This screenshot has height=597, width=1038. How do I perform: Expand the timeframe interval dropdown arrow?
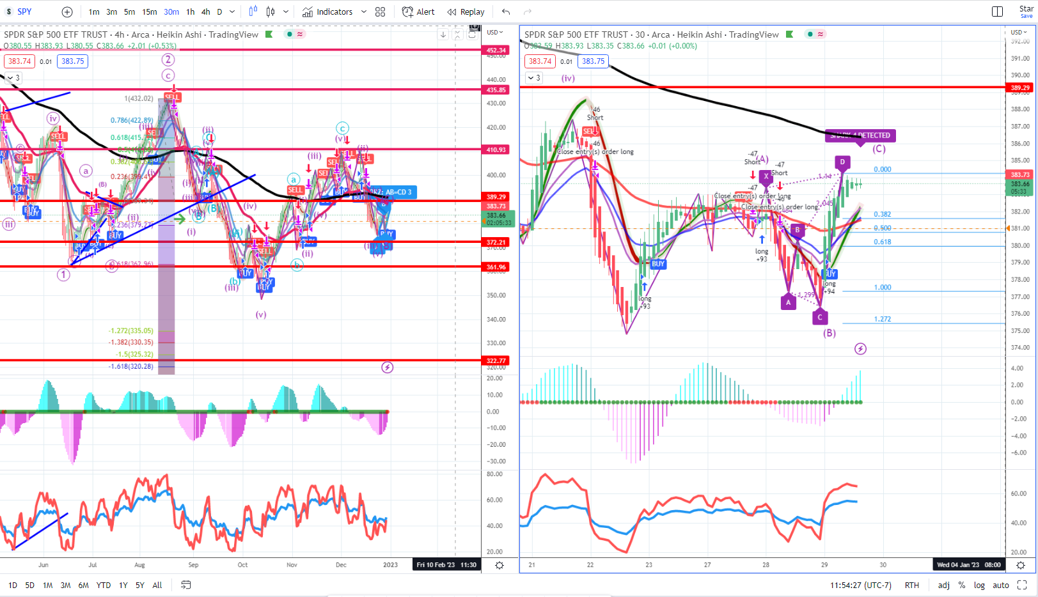click(x=232, y=12)
